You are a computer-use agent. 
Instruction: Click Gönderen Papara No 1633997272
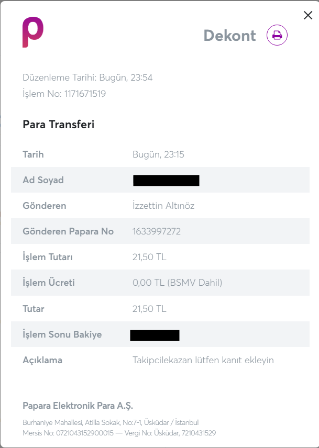tap(157, 231)
